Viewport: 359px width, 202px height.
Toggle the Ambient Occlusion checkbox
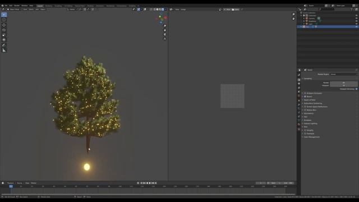pyautogui.click(x=305, y=93)
